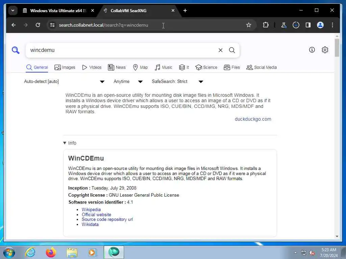The image size is (346, 259).
Task: Click the network tray icon
Action: tap(304, 253)
